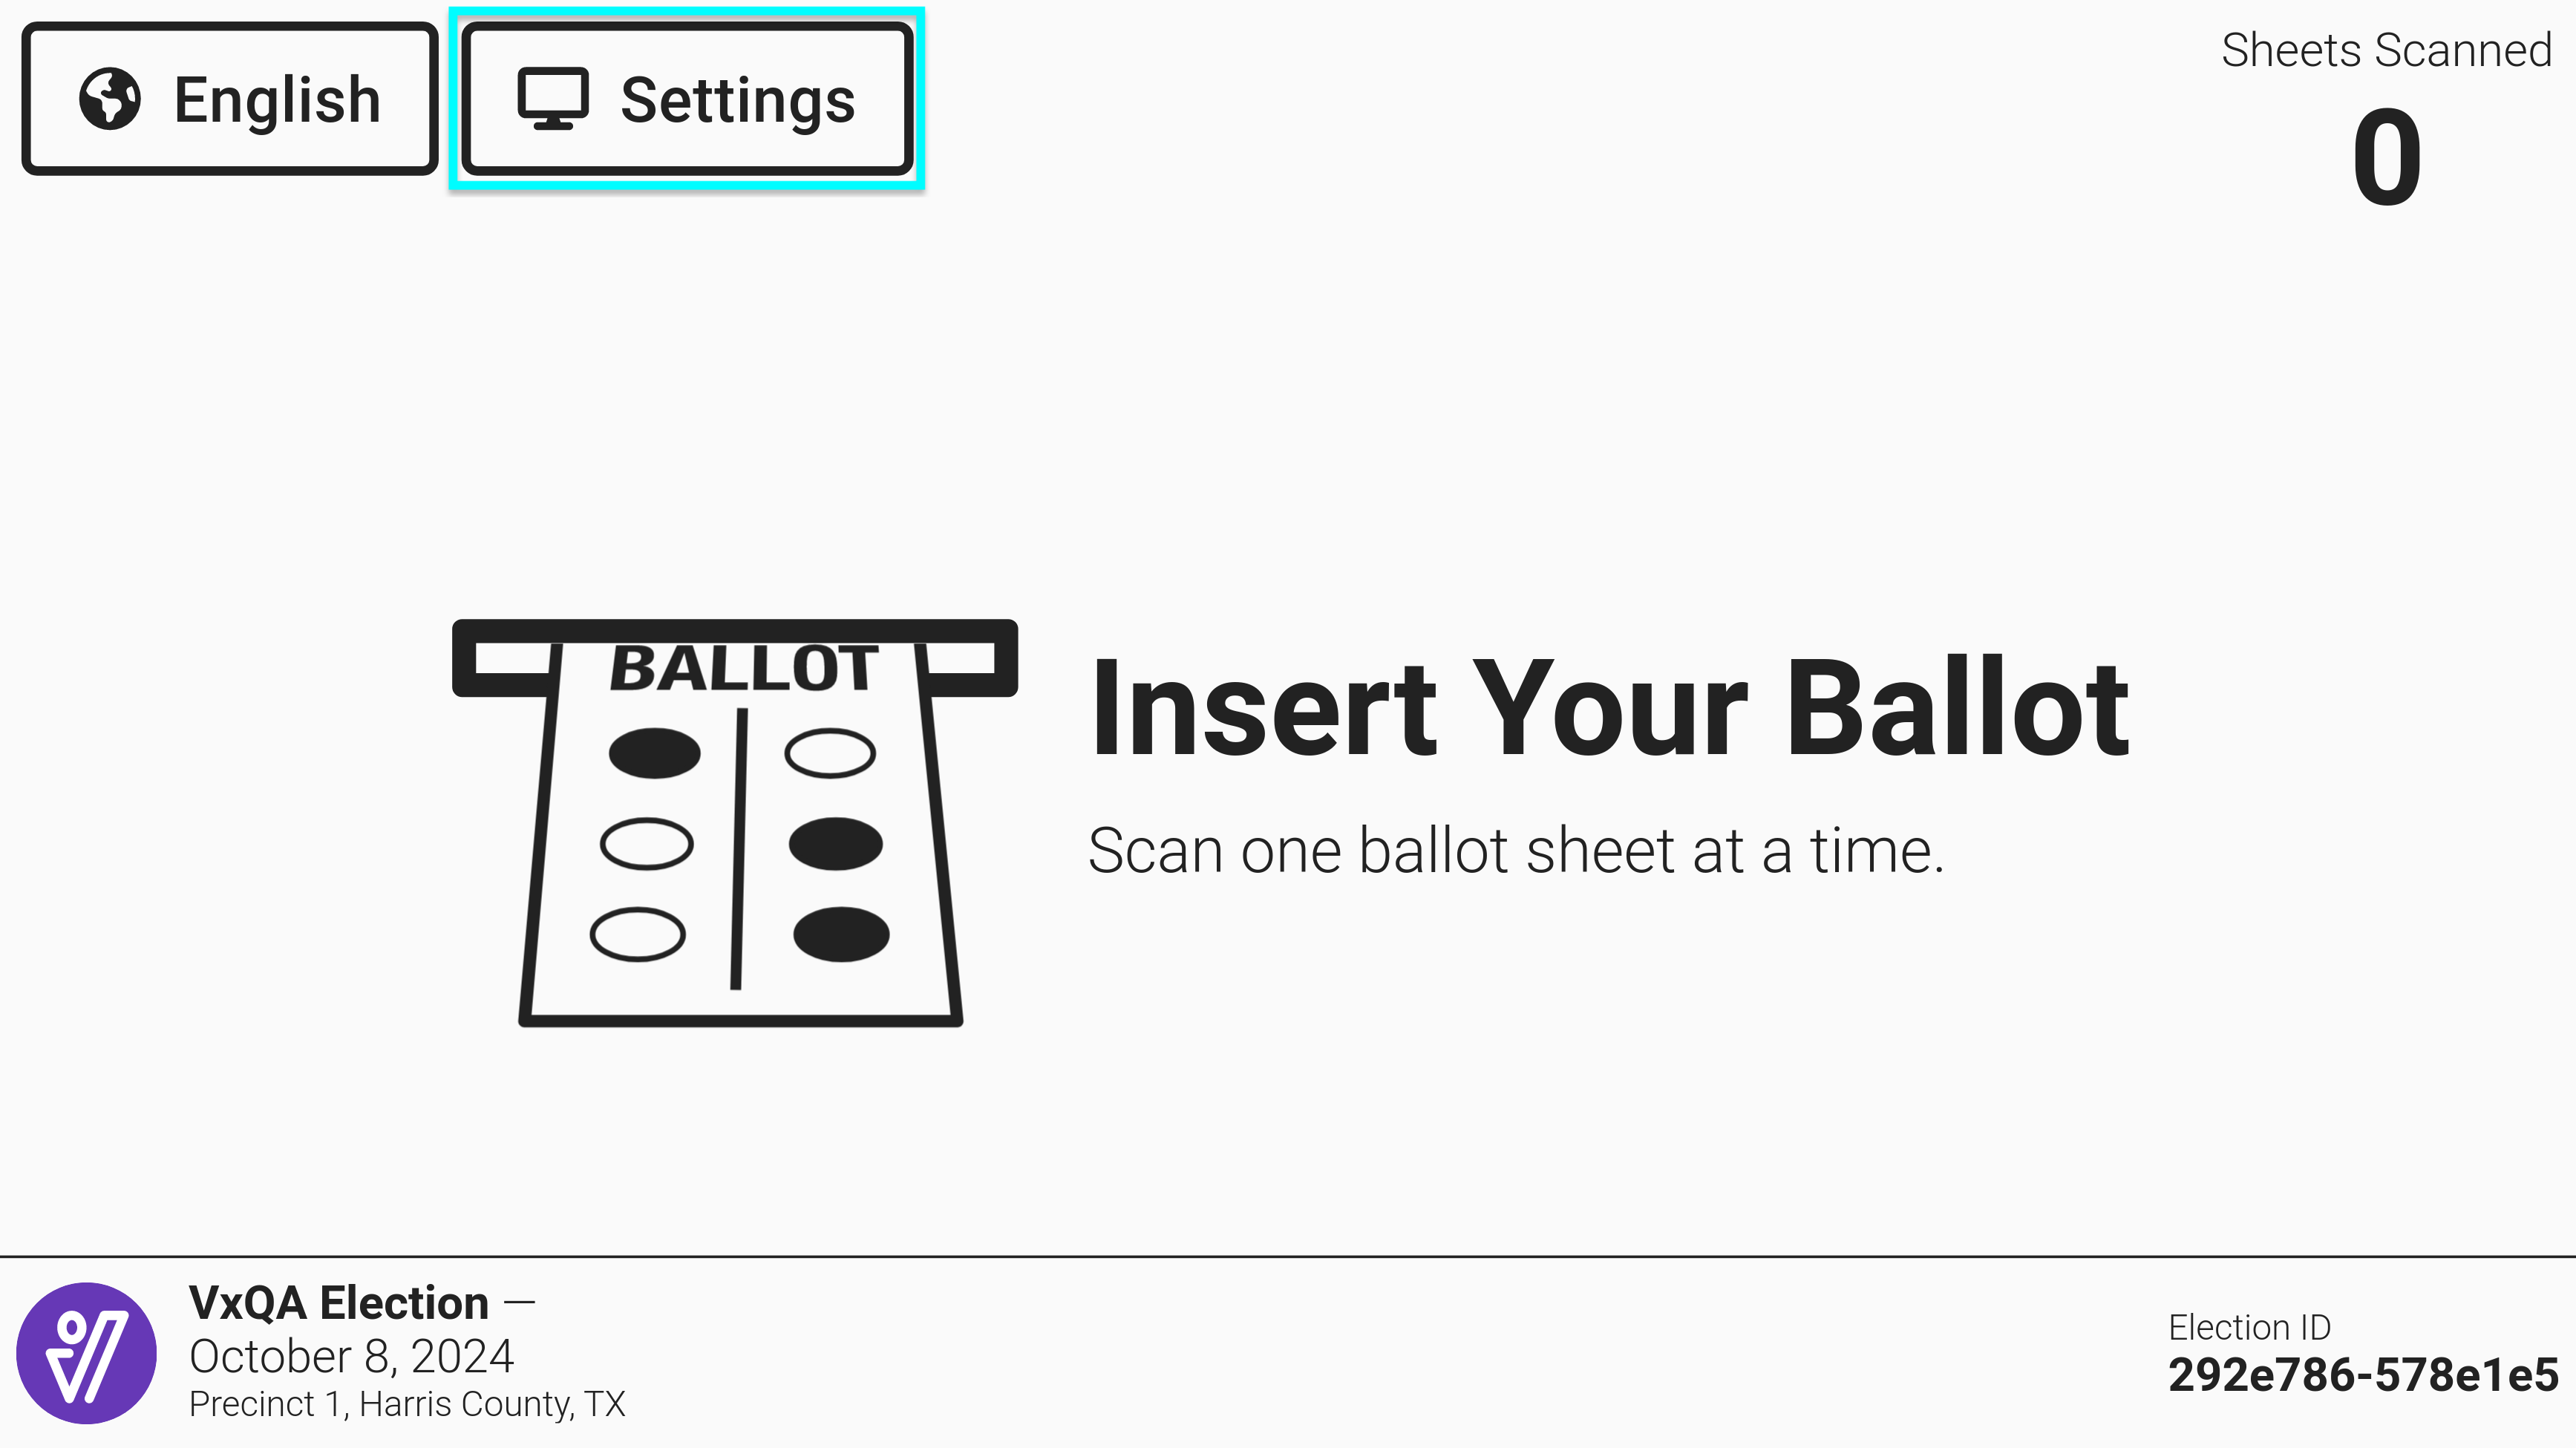Viewport: 2576px width, 1448px height.
Task: Open the English language selector
Action: 230,99
